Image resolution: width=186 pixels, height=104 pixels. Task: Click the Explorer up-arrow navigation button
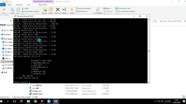pyautogui.click(x=11, y=21)
